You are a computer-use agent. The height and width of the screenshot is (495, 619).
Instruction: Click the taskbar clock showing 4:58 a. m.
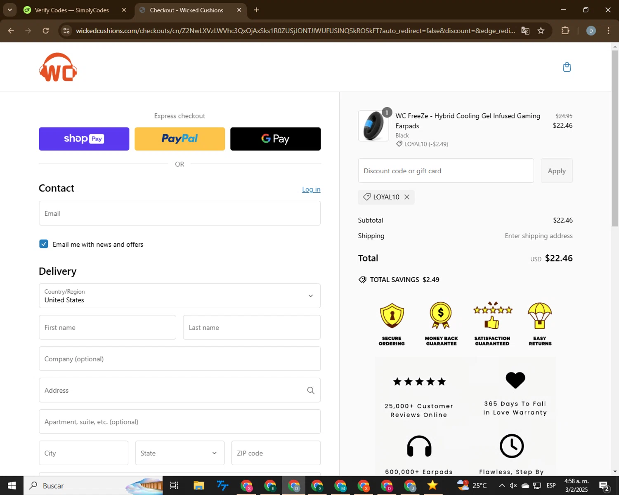[x=576, y=486]
